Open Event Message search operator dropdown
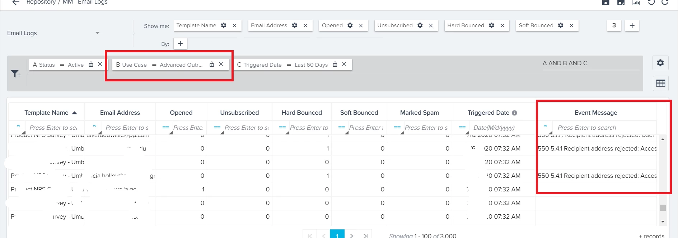The height and width of the screenshot is (238, 678). coord(546,127)
